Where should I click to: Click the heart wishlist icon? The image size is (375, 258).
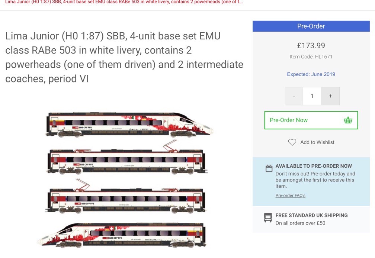(x=292, y=142)
